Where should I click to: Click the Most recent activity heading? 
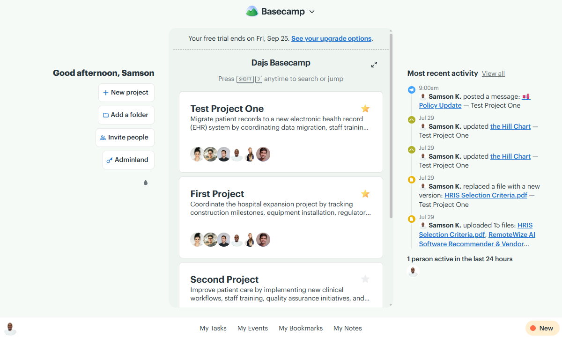pos(443,73)
